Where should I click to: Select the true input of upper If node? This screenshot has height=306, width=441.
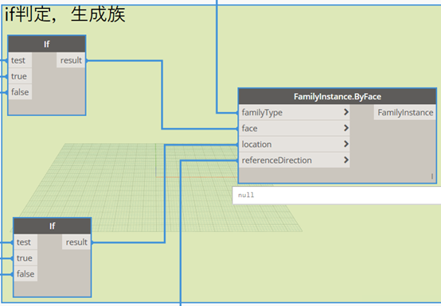click(x=20, y=76)
